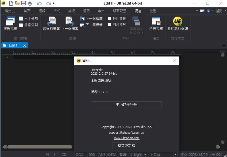Switch to the 格式 ribbon tab

57,11
